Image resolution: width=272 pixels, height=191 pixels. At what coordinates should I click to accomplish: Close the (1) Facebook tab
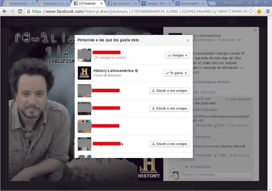[102, 4]
